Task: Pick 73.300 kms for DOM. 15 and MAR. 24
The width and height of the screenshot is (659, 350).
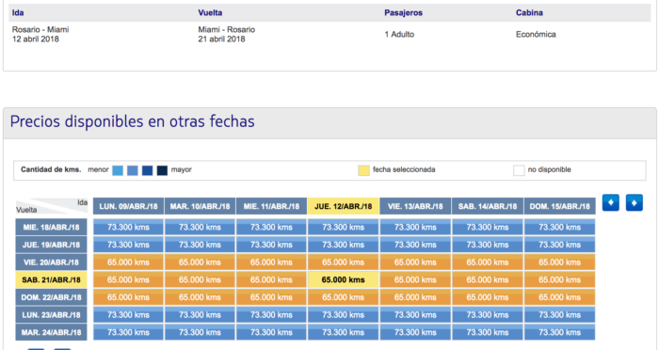Action: pyautogui.click(x=560, y=332)
